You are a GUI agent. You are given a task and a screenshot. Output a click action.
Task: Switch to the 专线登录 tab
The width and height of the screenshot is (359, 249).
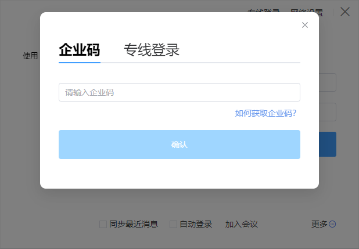pyautogui.click(x=152, y=50)
